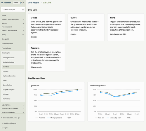Click Data Insights breadcrumb link
This screenshot has height=131, width=146.
(x=34, y=3)
